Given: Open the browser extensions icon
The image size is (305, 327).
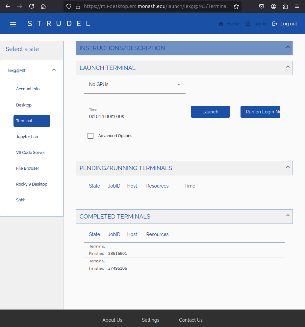Looking at the screenshot, I should point(285,6).
